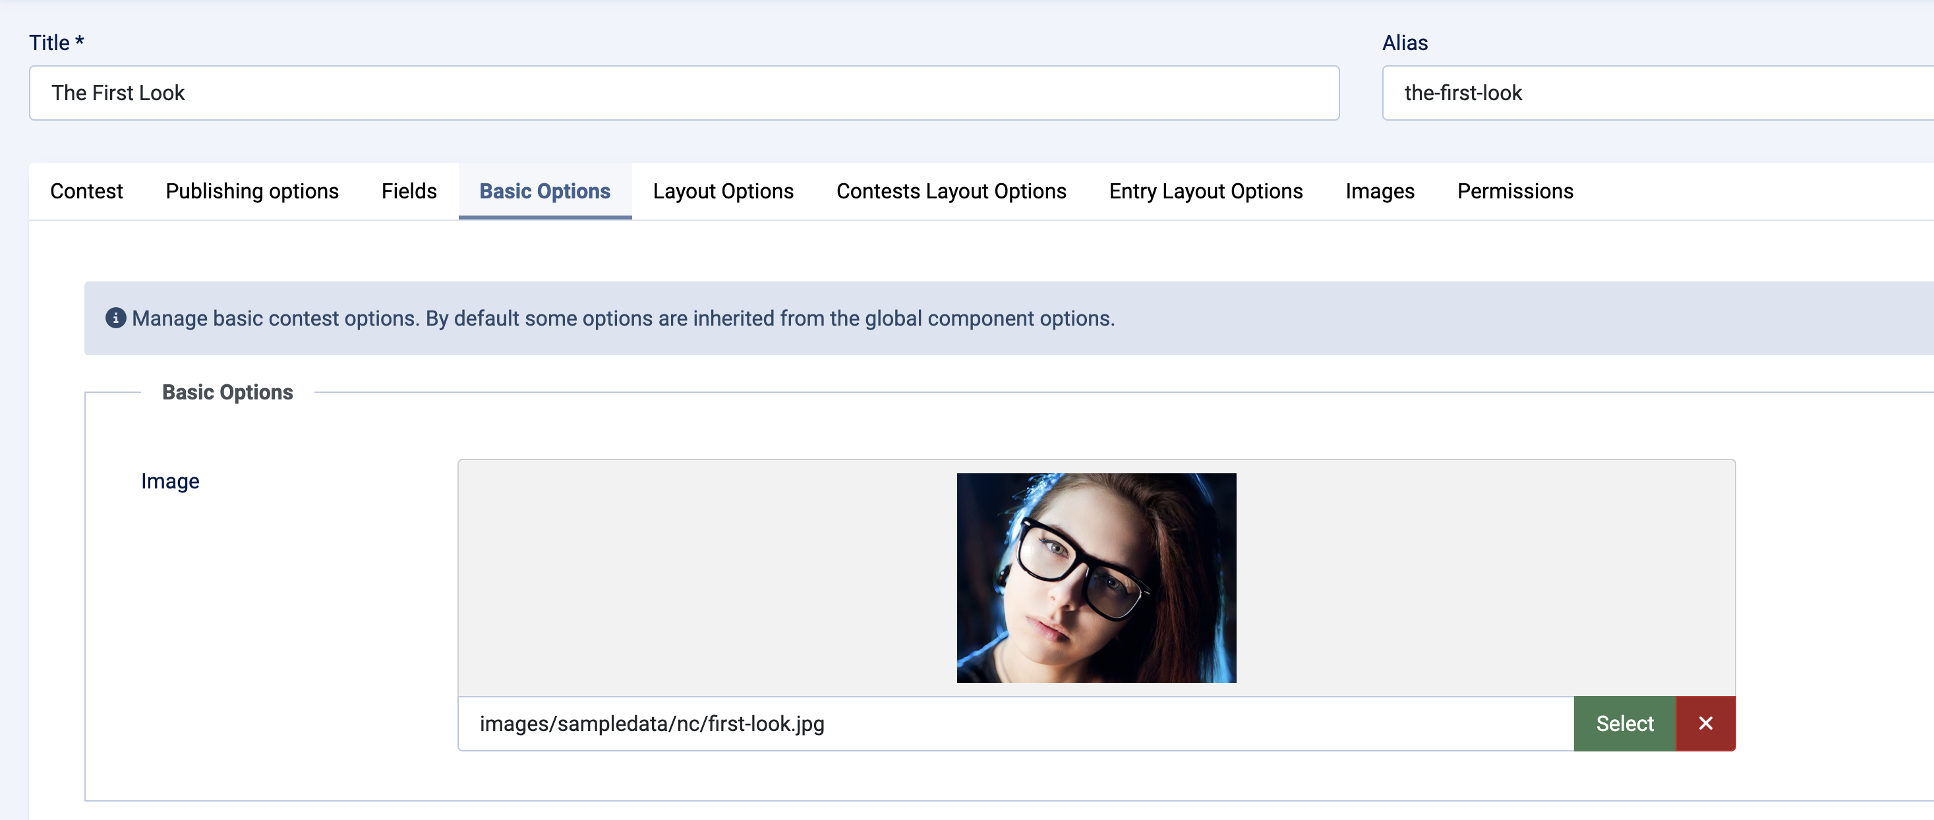1934x820 pixels.
Task: Click the Image field label
Action: coord(171,481)
